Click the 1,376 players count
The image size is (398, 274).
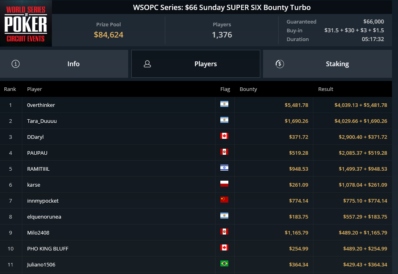click(222, 35)
